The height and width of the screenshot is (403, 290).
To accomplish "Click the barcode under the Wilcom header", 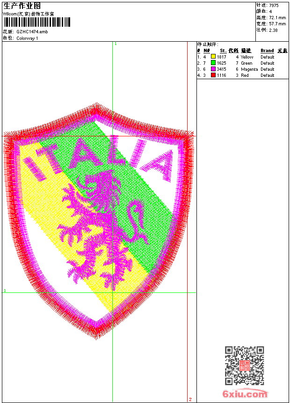I will [x=37, y=22].
